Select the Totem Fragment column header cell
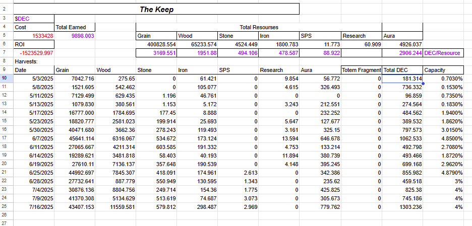 361,70
